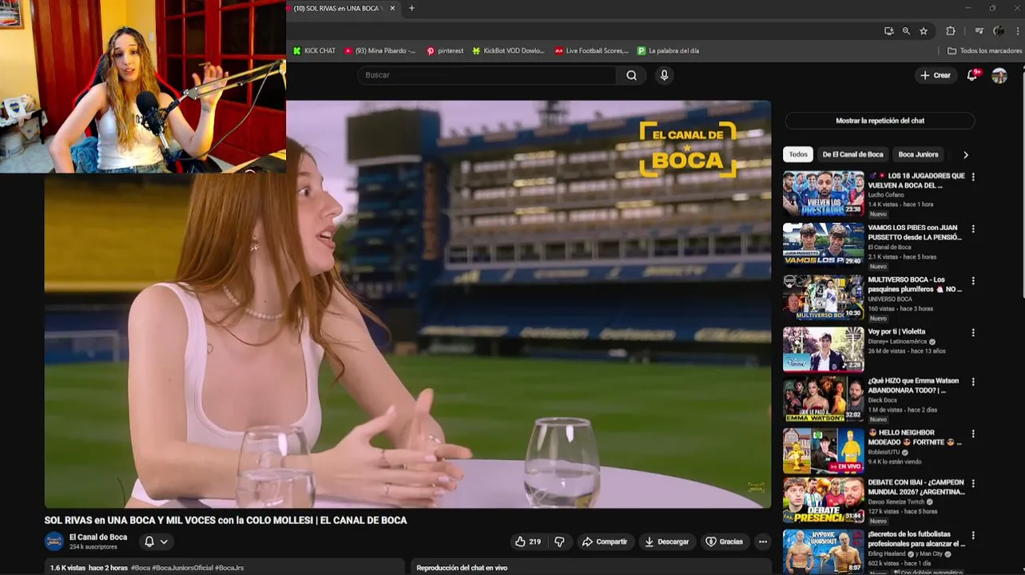Focus the Buscar search field
1025x575 pixels.
tap(487, 75)
